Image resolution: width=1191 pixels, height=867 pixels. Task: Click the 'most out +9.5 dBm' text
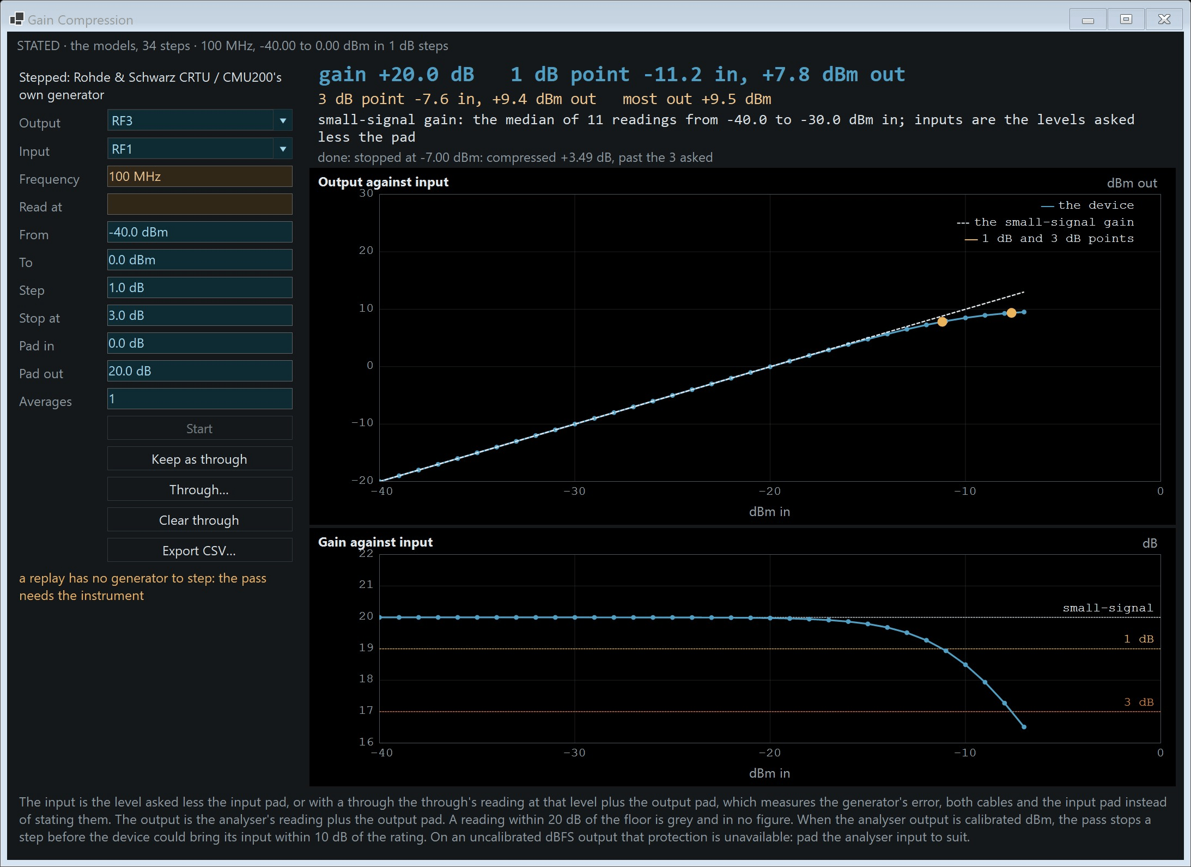pyautogui.click(x=697, y=99)
